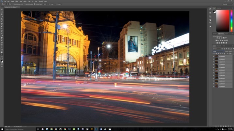Hide the topmost layer using its eye icon

tap(213, 57)
